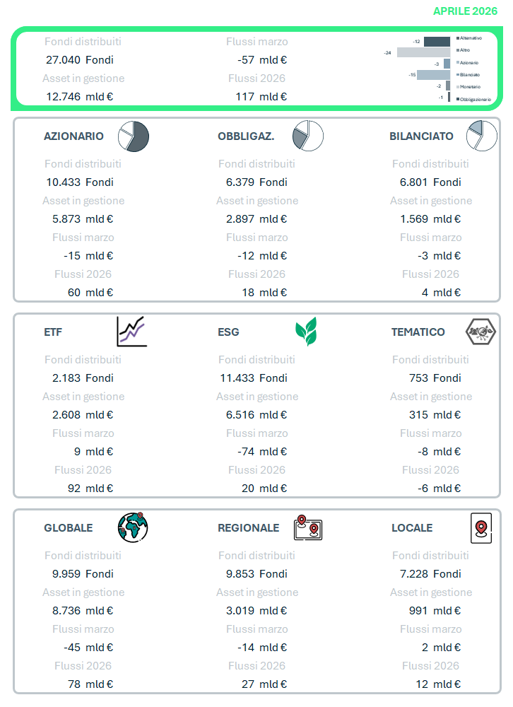Click the GLOBALE section heading
The image size is (513, 707).
pyautogui.click(x=69, y=527)
